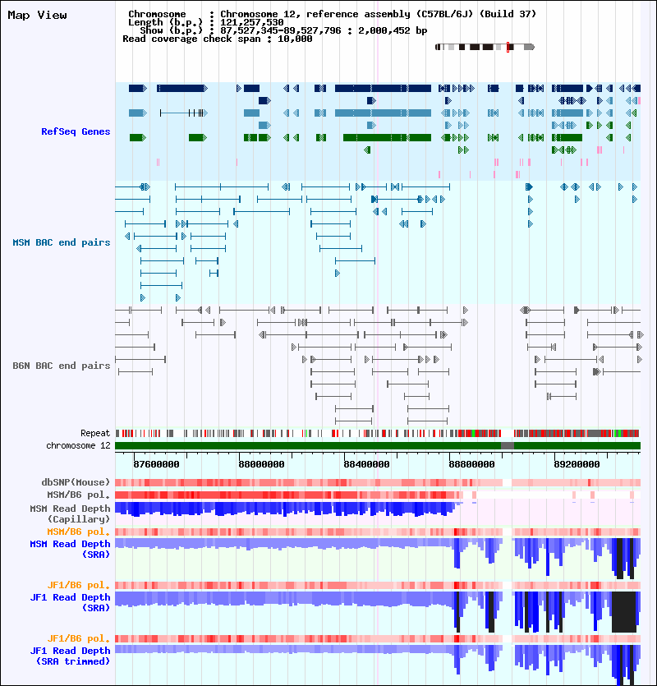
Task: Click the Read coverage check span text
Action: point(218,39)
